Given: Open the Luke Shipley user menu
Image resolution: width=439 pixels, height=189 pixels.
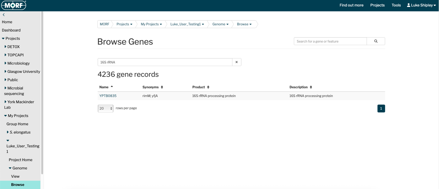Looking at the screenshot, I should coord(421,5).
